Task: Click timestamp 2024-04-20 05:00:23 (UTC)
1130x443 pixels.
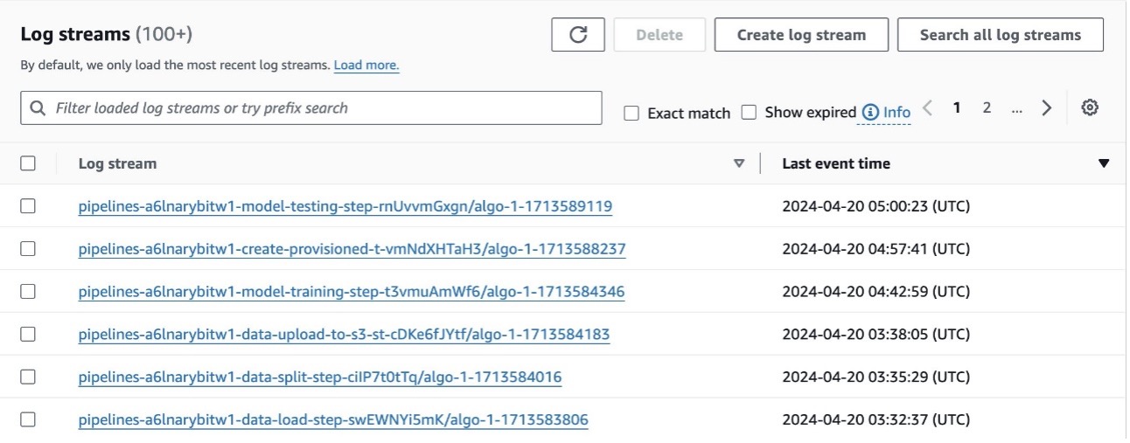Action: pyautogui.click(x=875, y=207)
